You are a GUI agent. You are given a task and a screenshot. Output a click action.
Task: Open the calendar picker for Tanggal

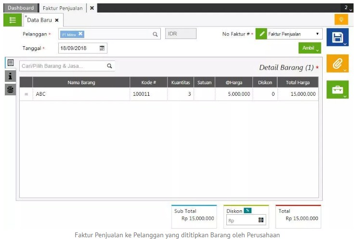click(102, 48)
